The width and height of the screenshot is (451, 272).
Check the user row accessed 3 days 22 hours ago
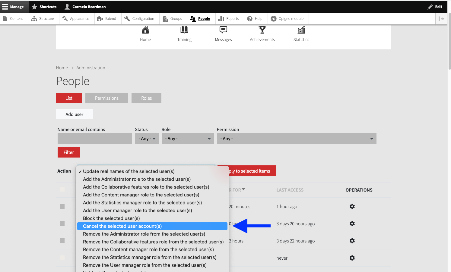(62, 241)
